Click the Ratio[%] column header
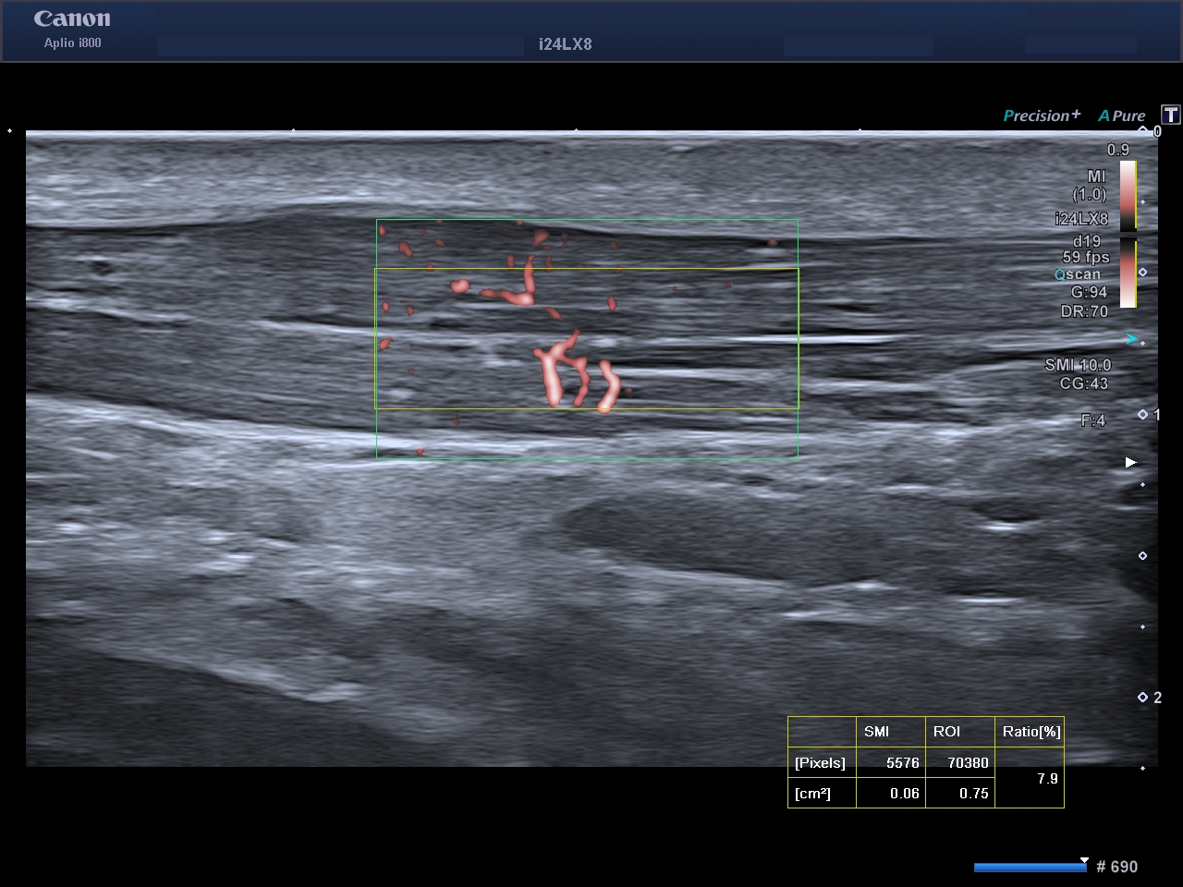Screen dimensions: 1183x887 (1031, 732)
